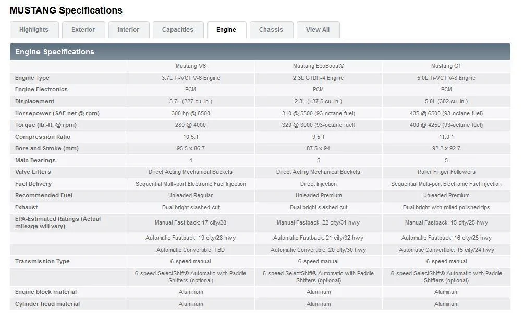This screenshot has width=524, height=318.
Task: Click the Recommended Fuel row label
Action: click(x=43, y=195)
